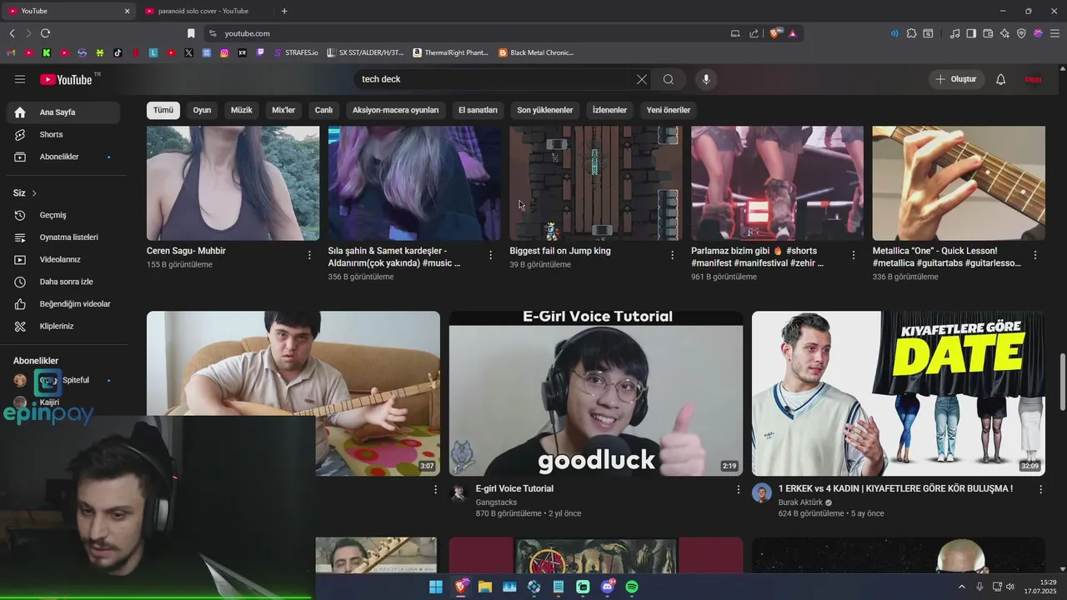Open the extensions puzzle icon
This screenshot has width=1067, height=600.
(x=911, y=33)
